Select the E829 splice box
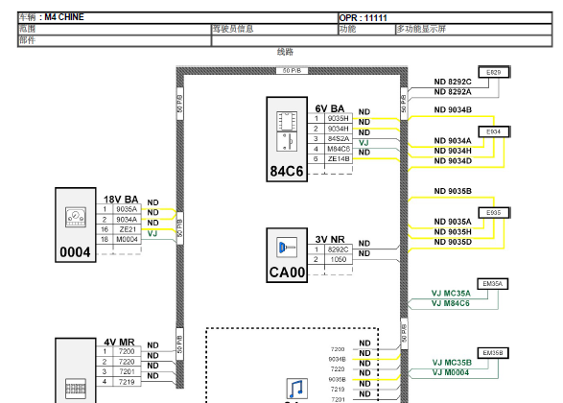Image resolution: width=563 pixels, height=403 pixels. tap(494, 72)
